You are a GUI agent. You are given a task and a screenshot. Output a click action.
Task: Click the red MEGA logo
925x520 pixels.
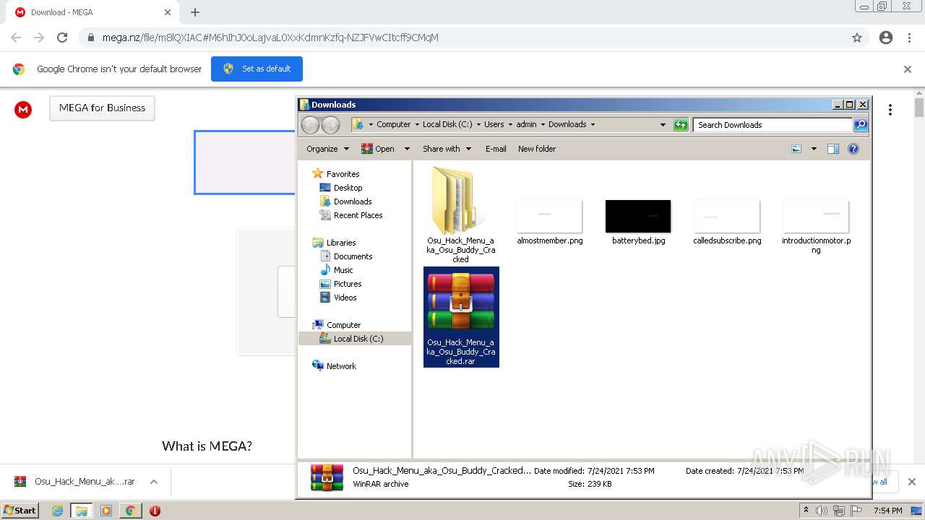23,109
